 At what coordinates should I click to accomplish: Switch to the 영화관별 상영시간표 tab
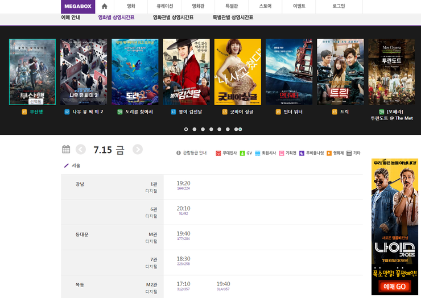pyautogui.click(x=173, y=18)
